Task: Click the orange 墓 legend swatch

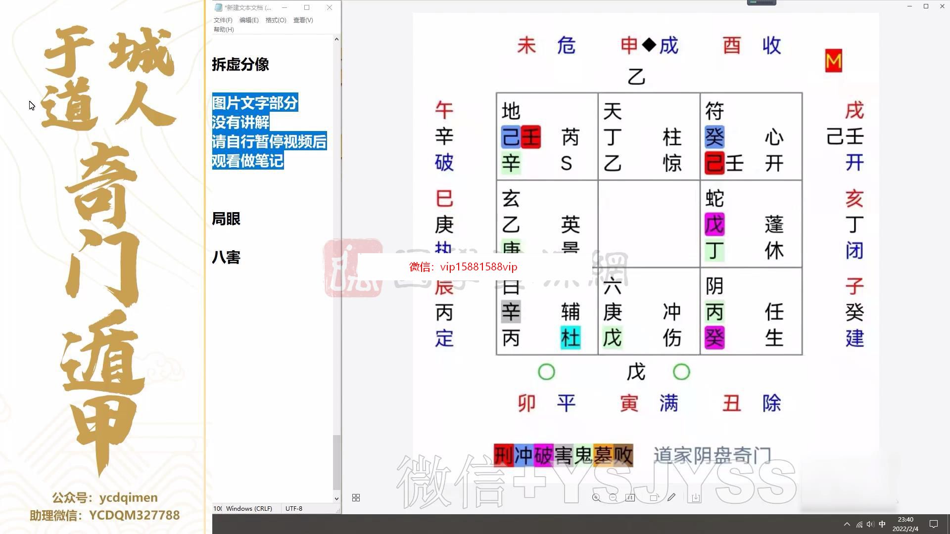Action: click(x=603, y=455)
